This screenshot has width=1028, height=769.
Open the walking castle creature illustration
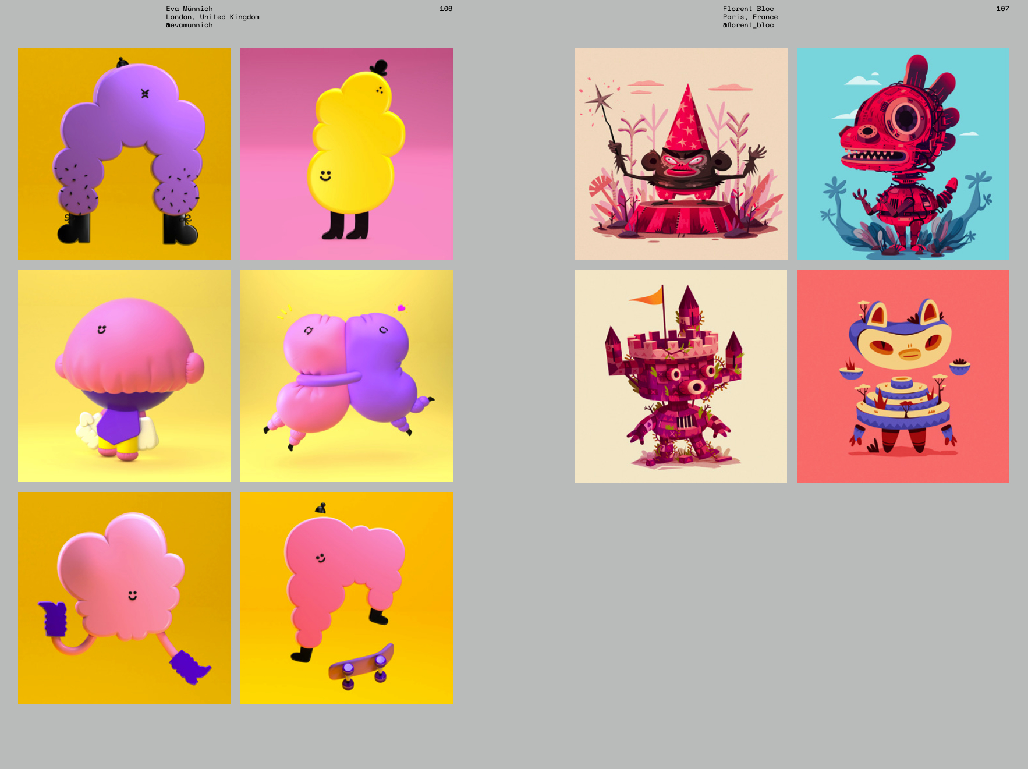pyautogui.click(x=680, y=376)
